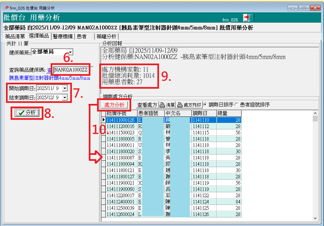Switch to the 藥品清單 tab

tap(15, 36)
